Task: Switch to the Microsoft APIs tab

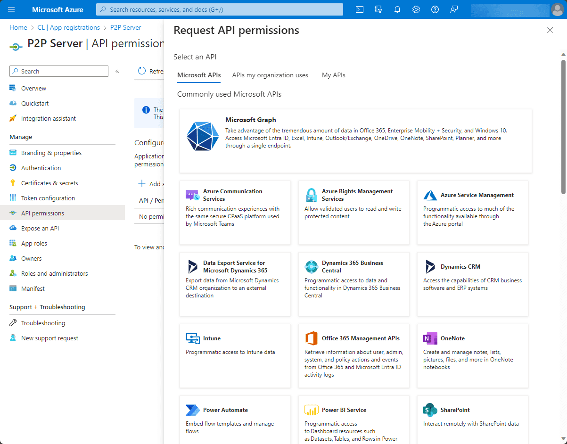Action: (199, 75)
